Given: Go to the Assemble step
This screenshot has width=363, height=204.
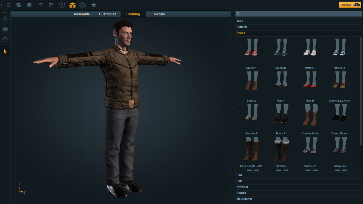Looking at the screenshot, I should pyautogui.click(x=82, y=14).
